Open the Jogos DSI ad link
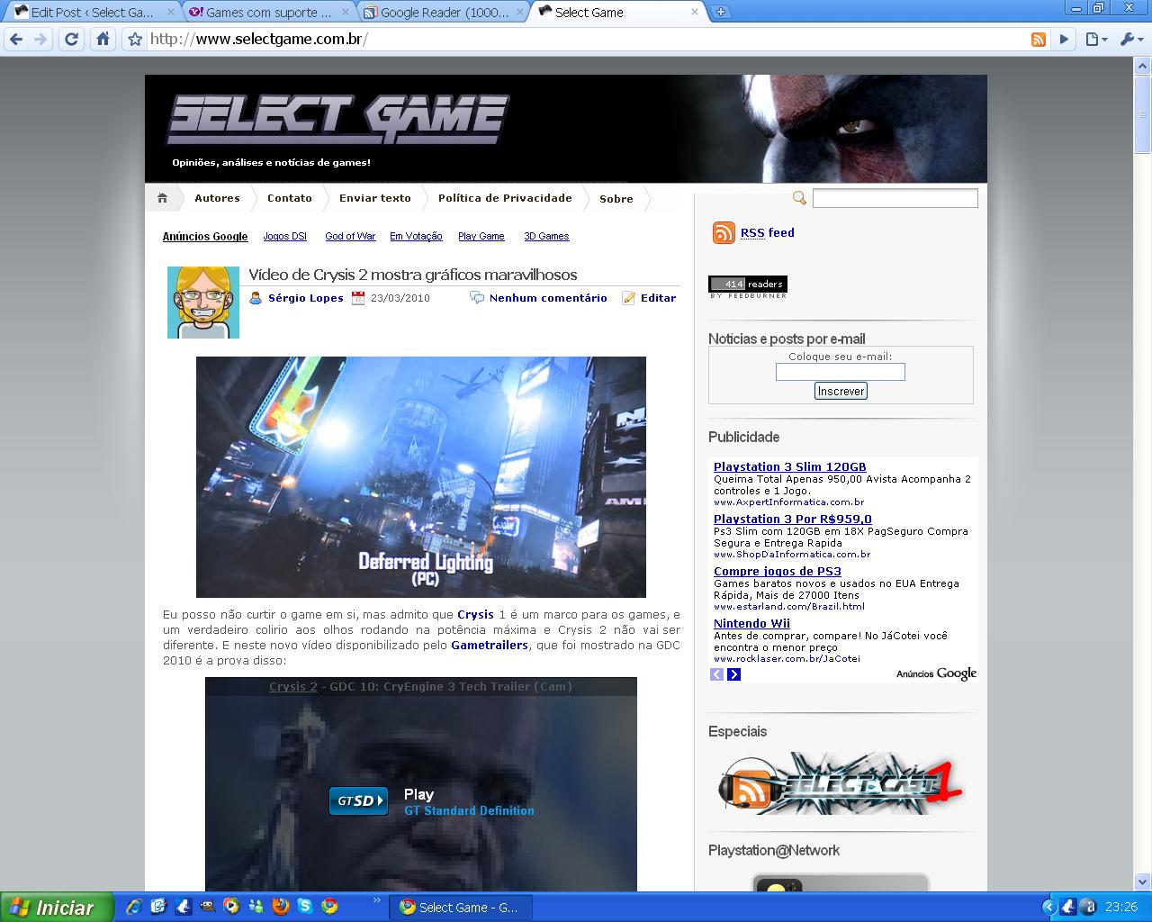 pos(284,236)
